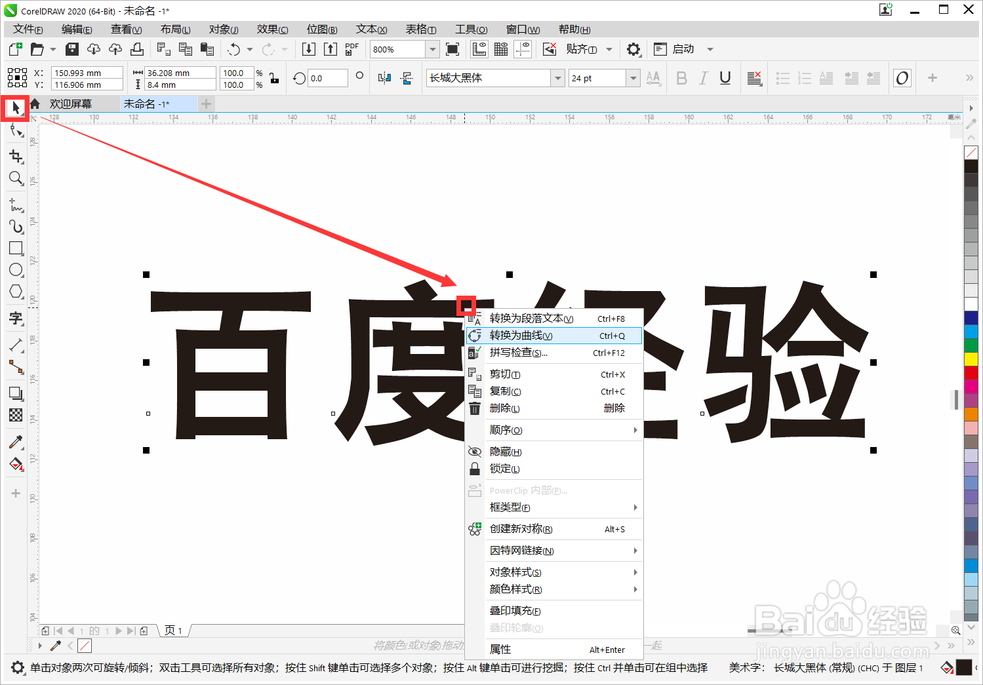The image size is (983, 685).
Task: Click the object width input field
Action: click(x=180, y=73)
